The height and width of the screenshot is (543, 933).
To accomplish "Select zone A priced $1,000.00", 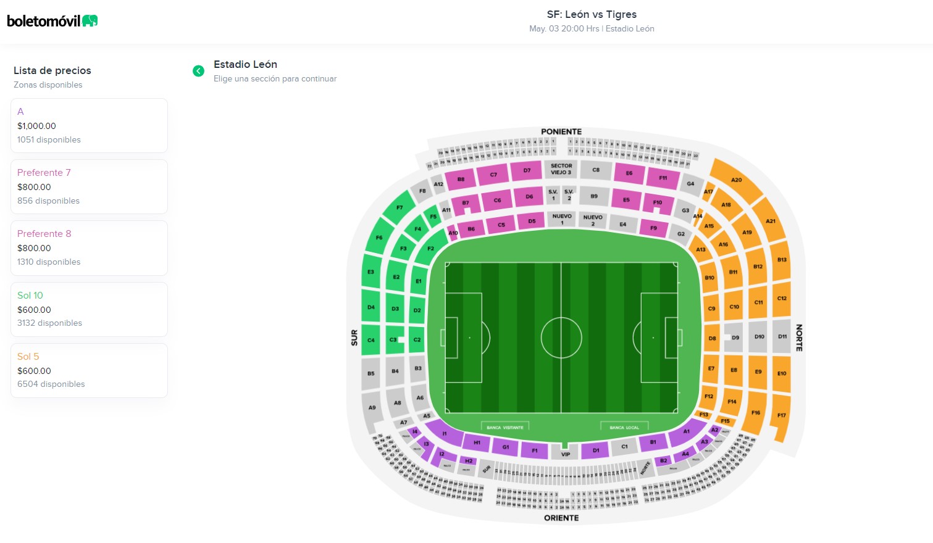I will tap(89, 125).
